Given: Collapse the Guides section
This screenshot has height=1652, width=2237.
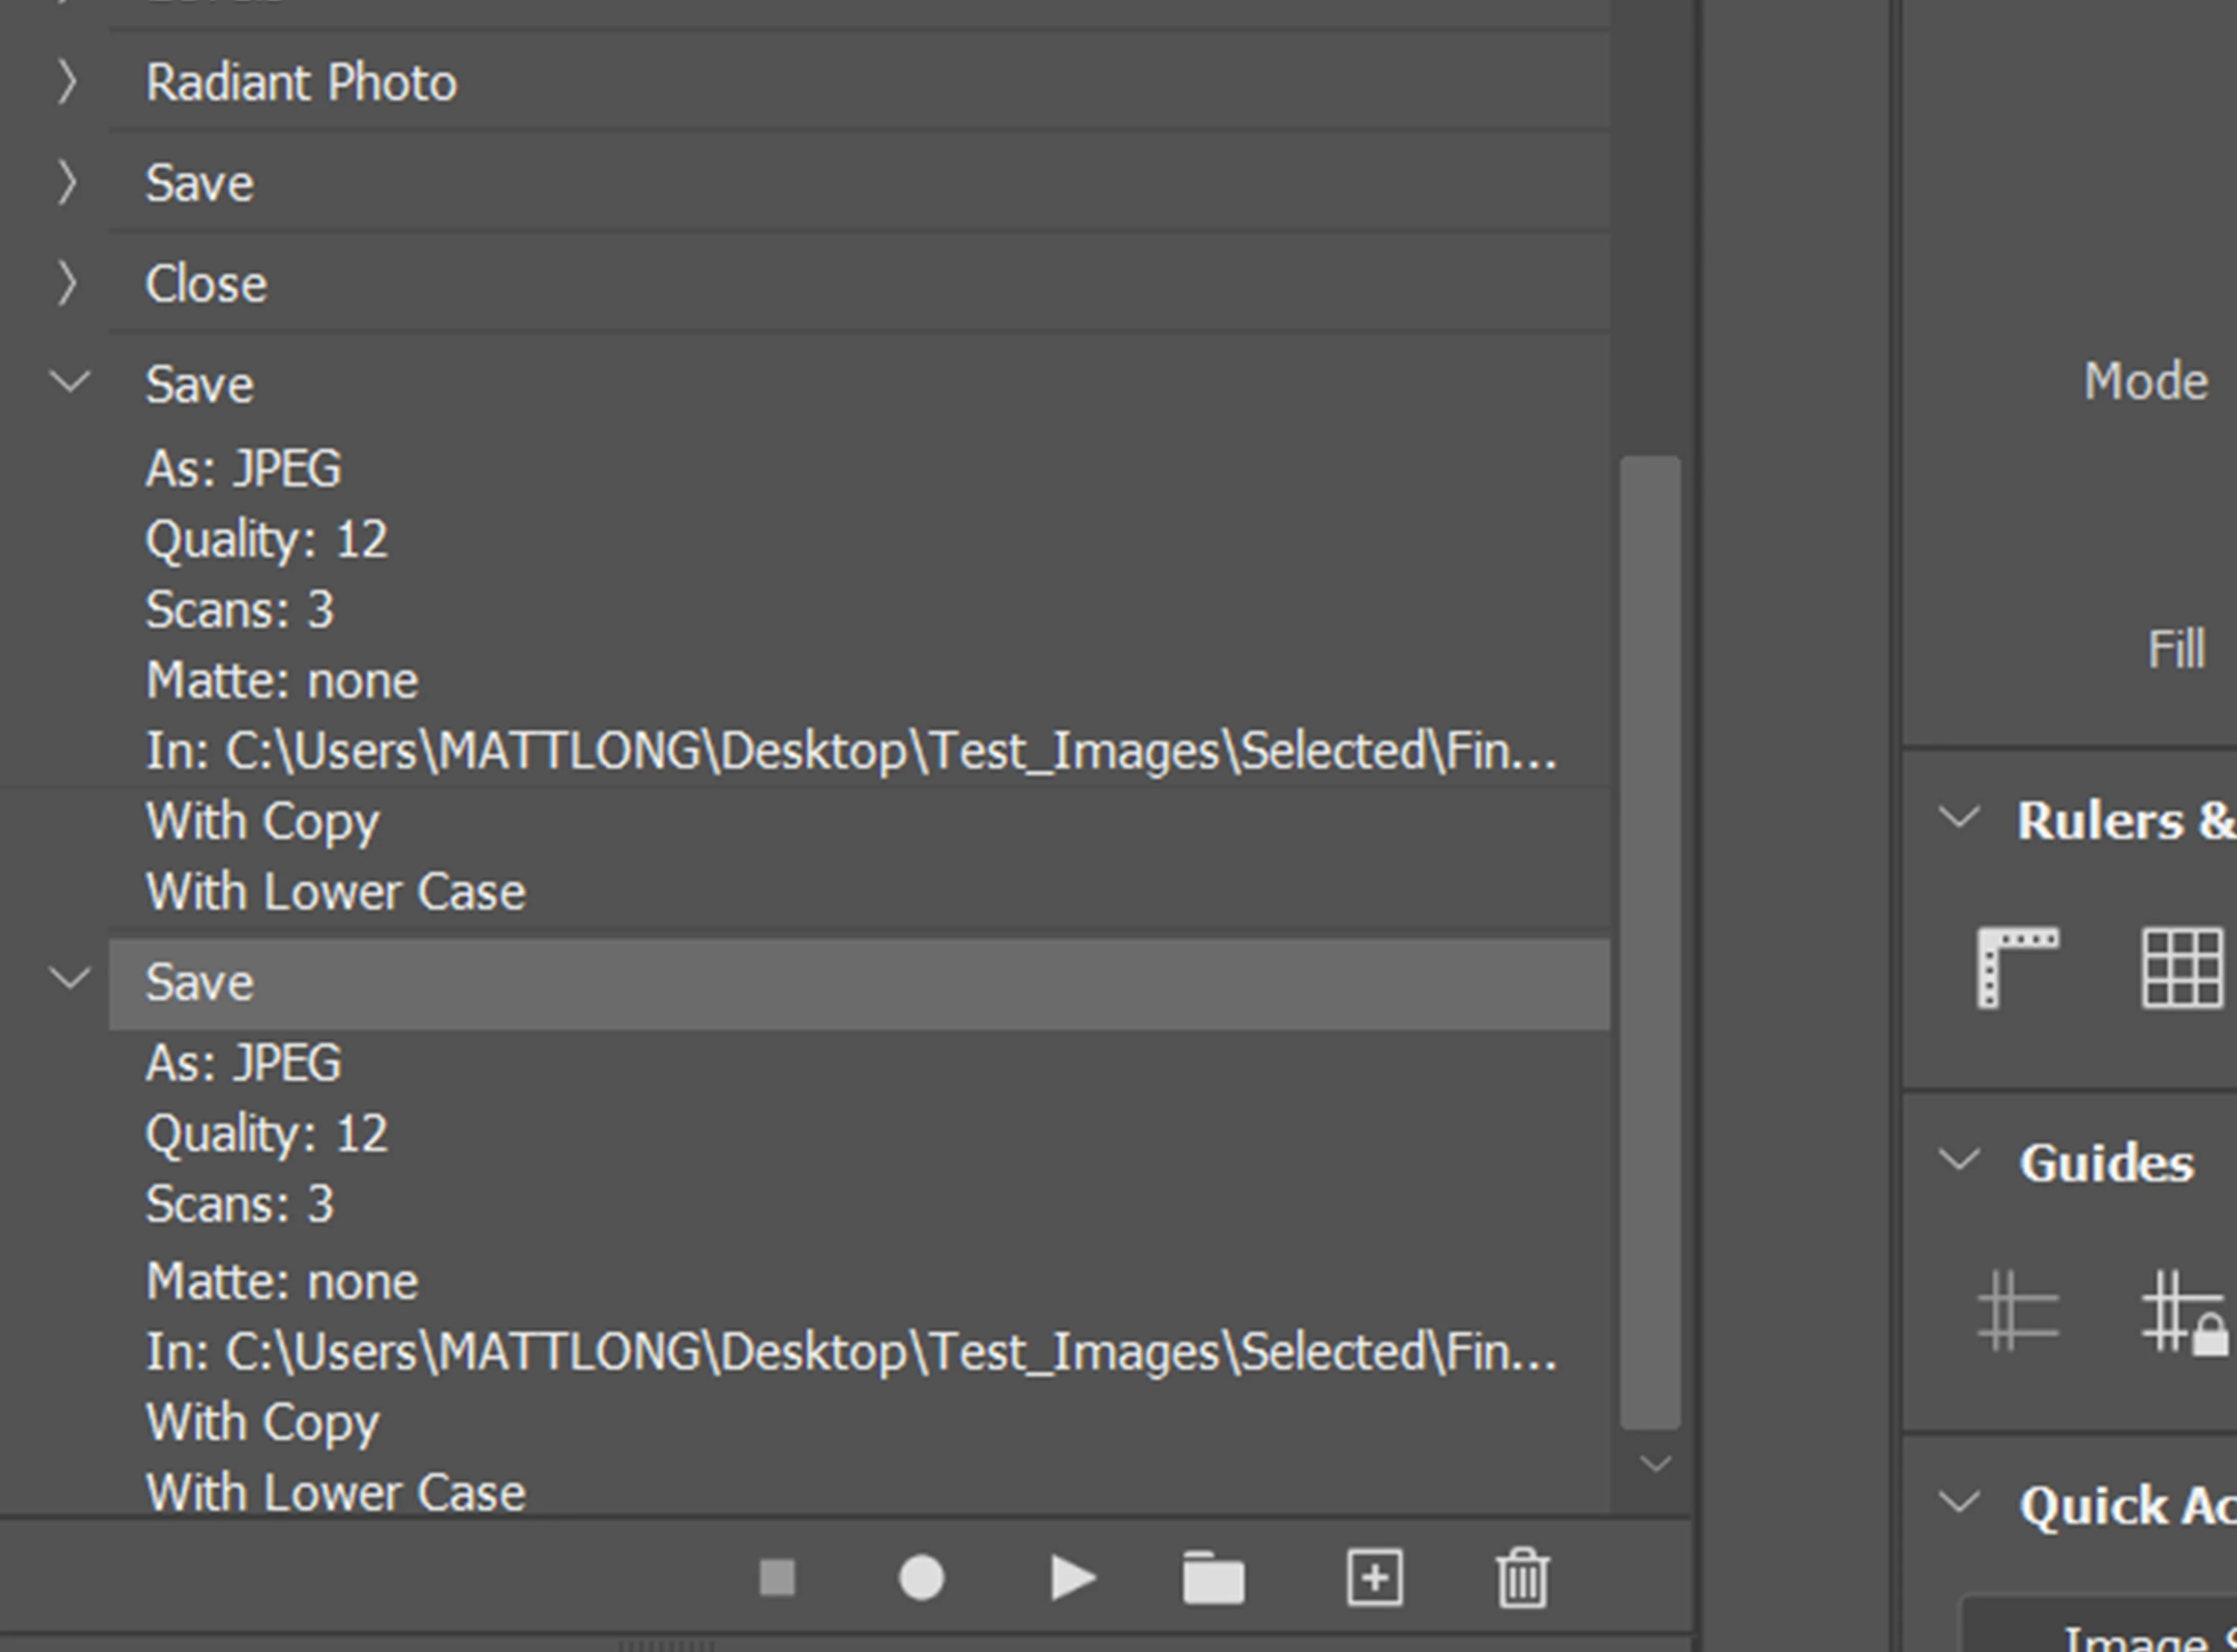Looking at the screenshot, I should (x=1958, y=1160).
